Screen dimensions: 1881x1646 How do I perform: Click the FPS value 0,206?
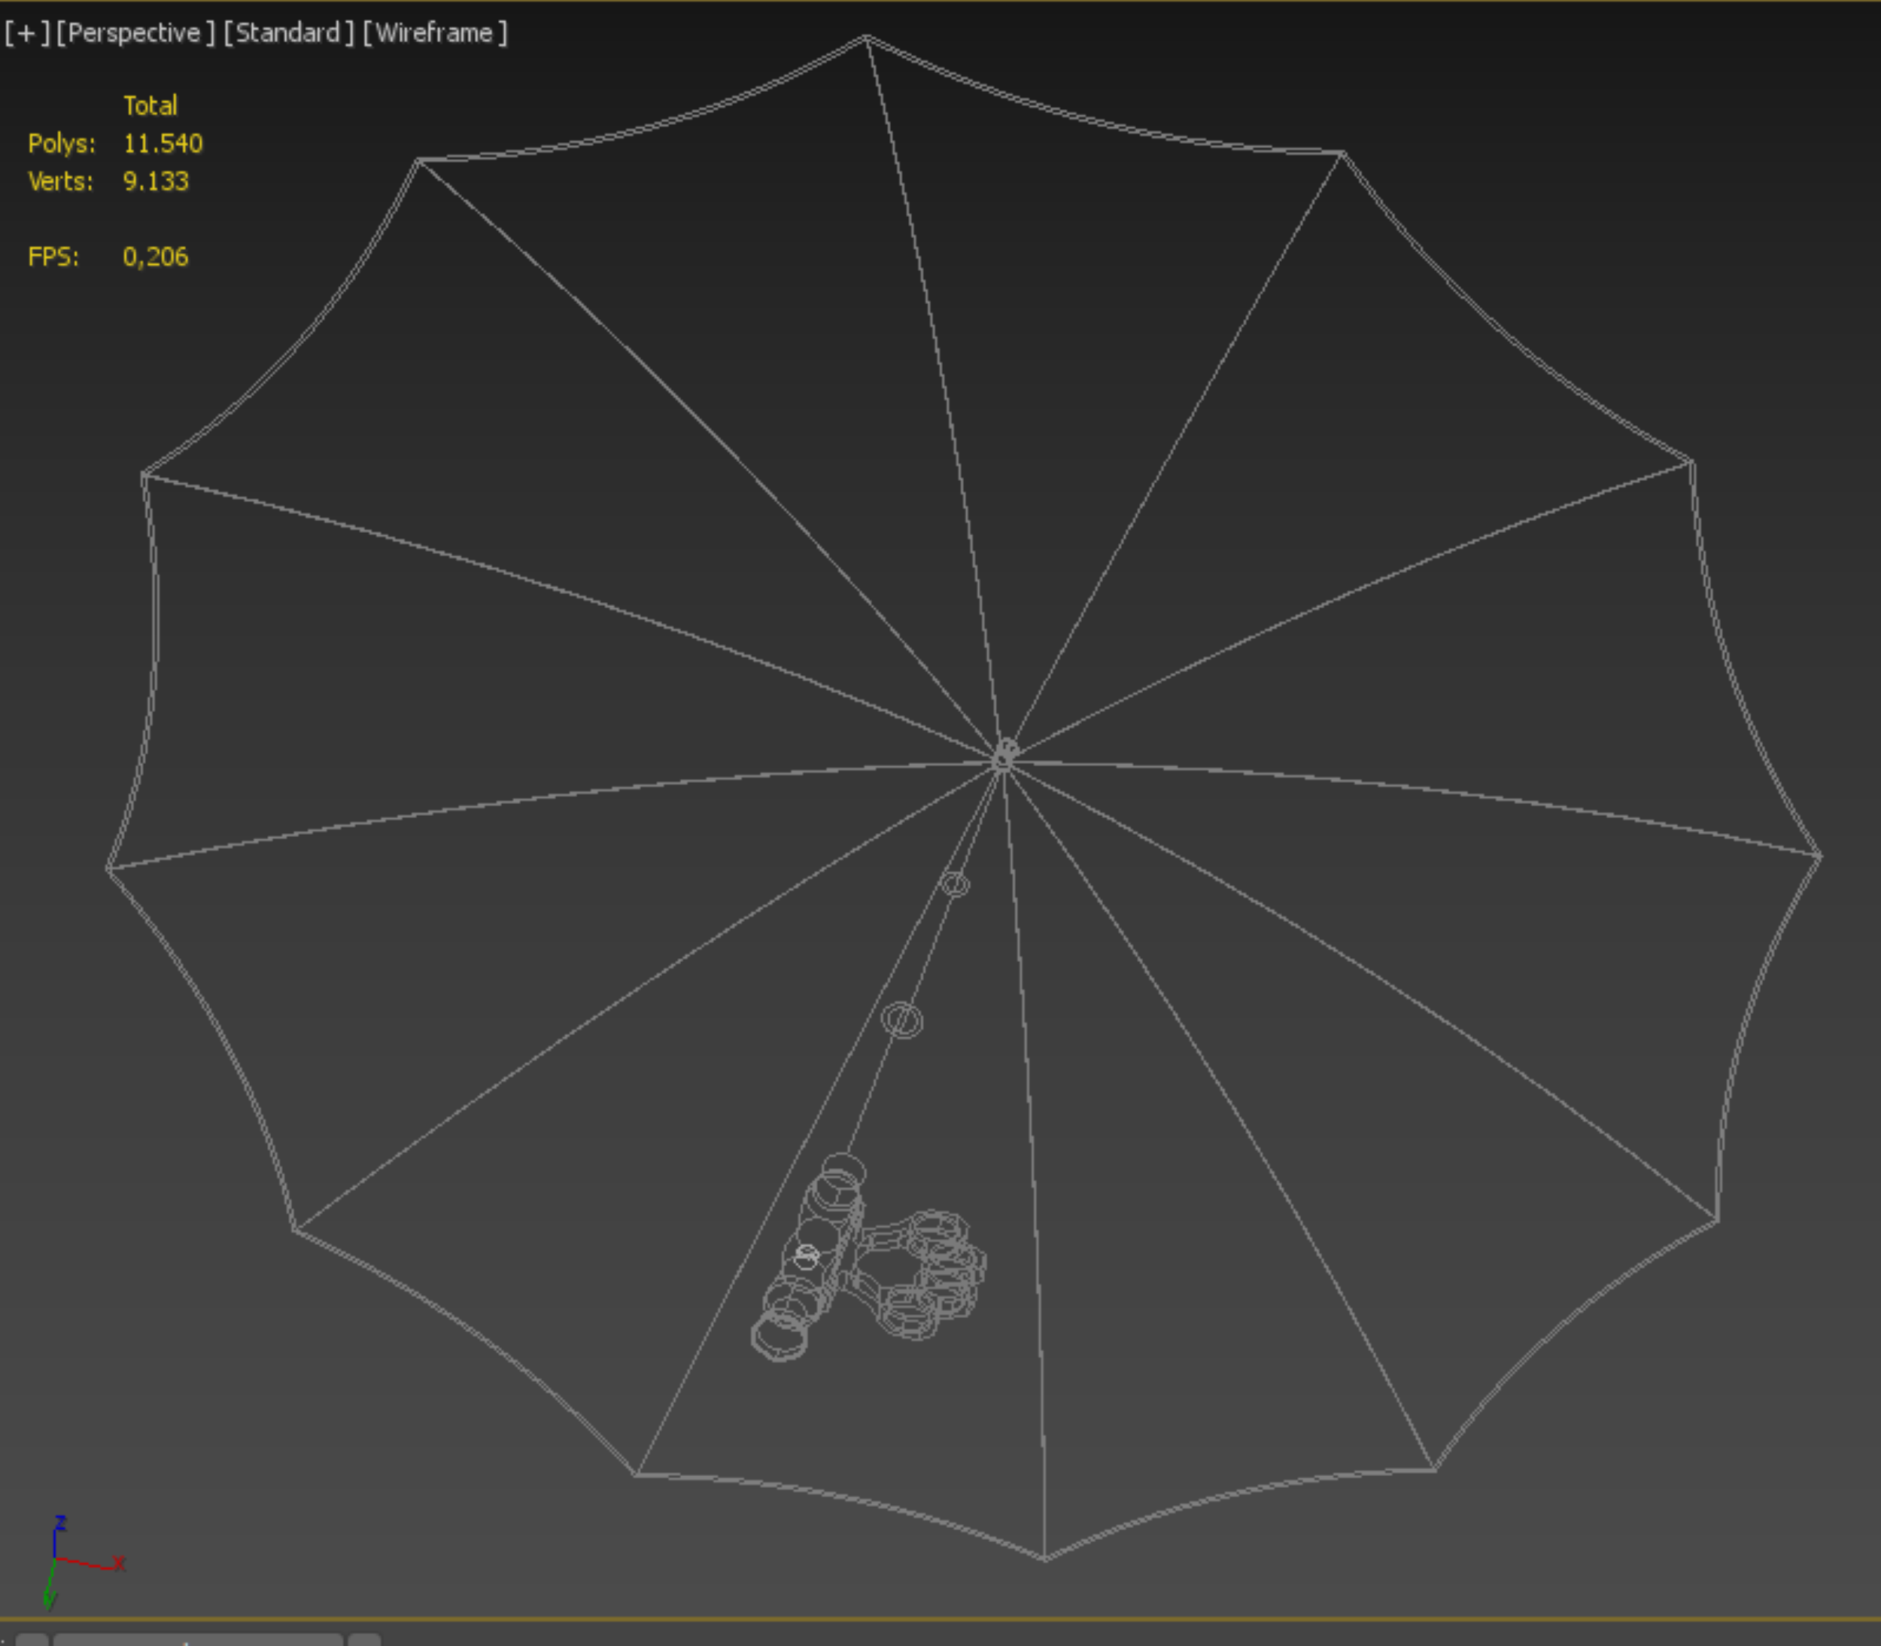click(155, 256)
